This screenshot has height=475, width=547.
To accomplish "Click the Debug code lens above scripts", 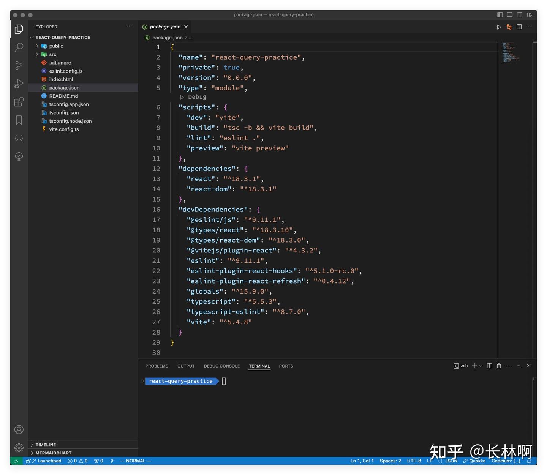I will (x=197, y=97).
